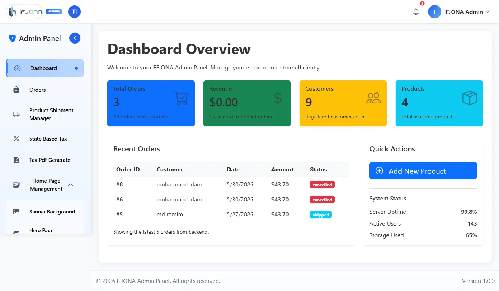499x291 pixels.
Task: Collapse the Home Page Management section
Action: click(x=71, y=185)
